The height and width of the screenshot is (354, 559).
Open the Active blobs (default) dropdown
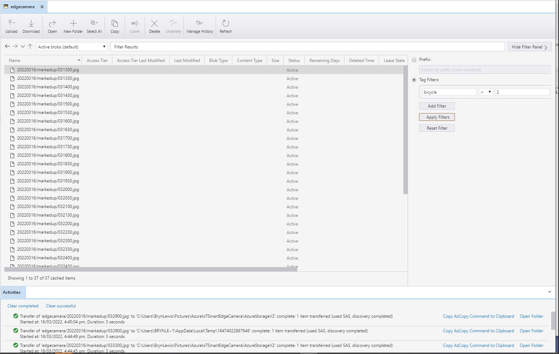point(72,47)
